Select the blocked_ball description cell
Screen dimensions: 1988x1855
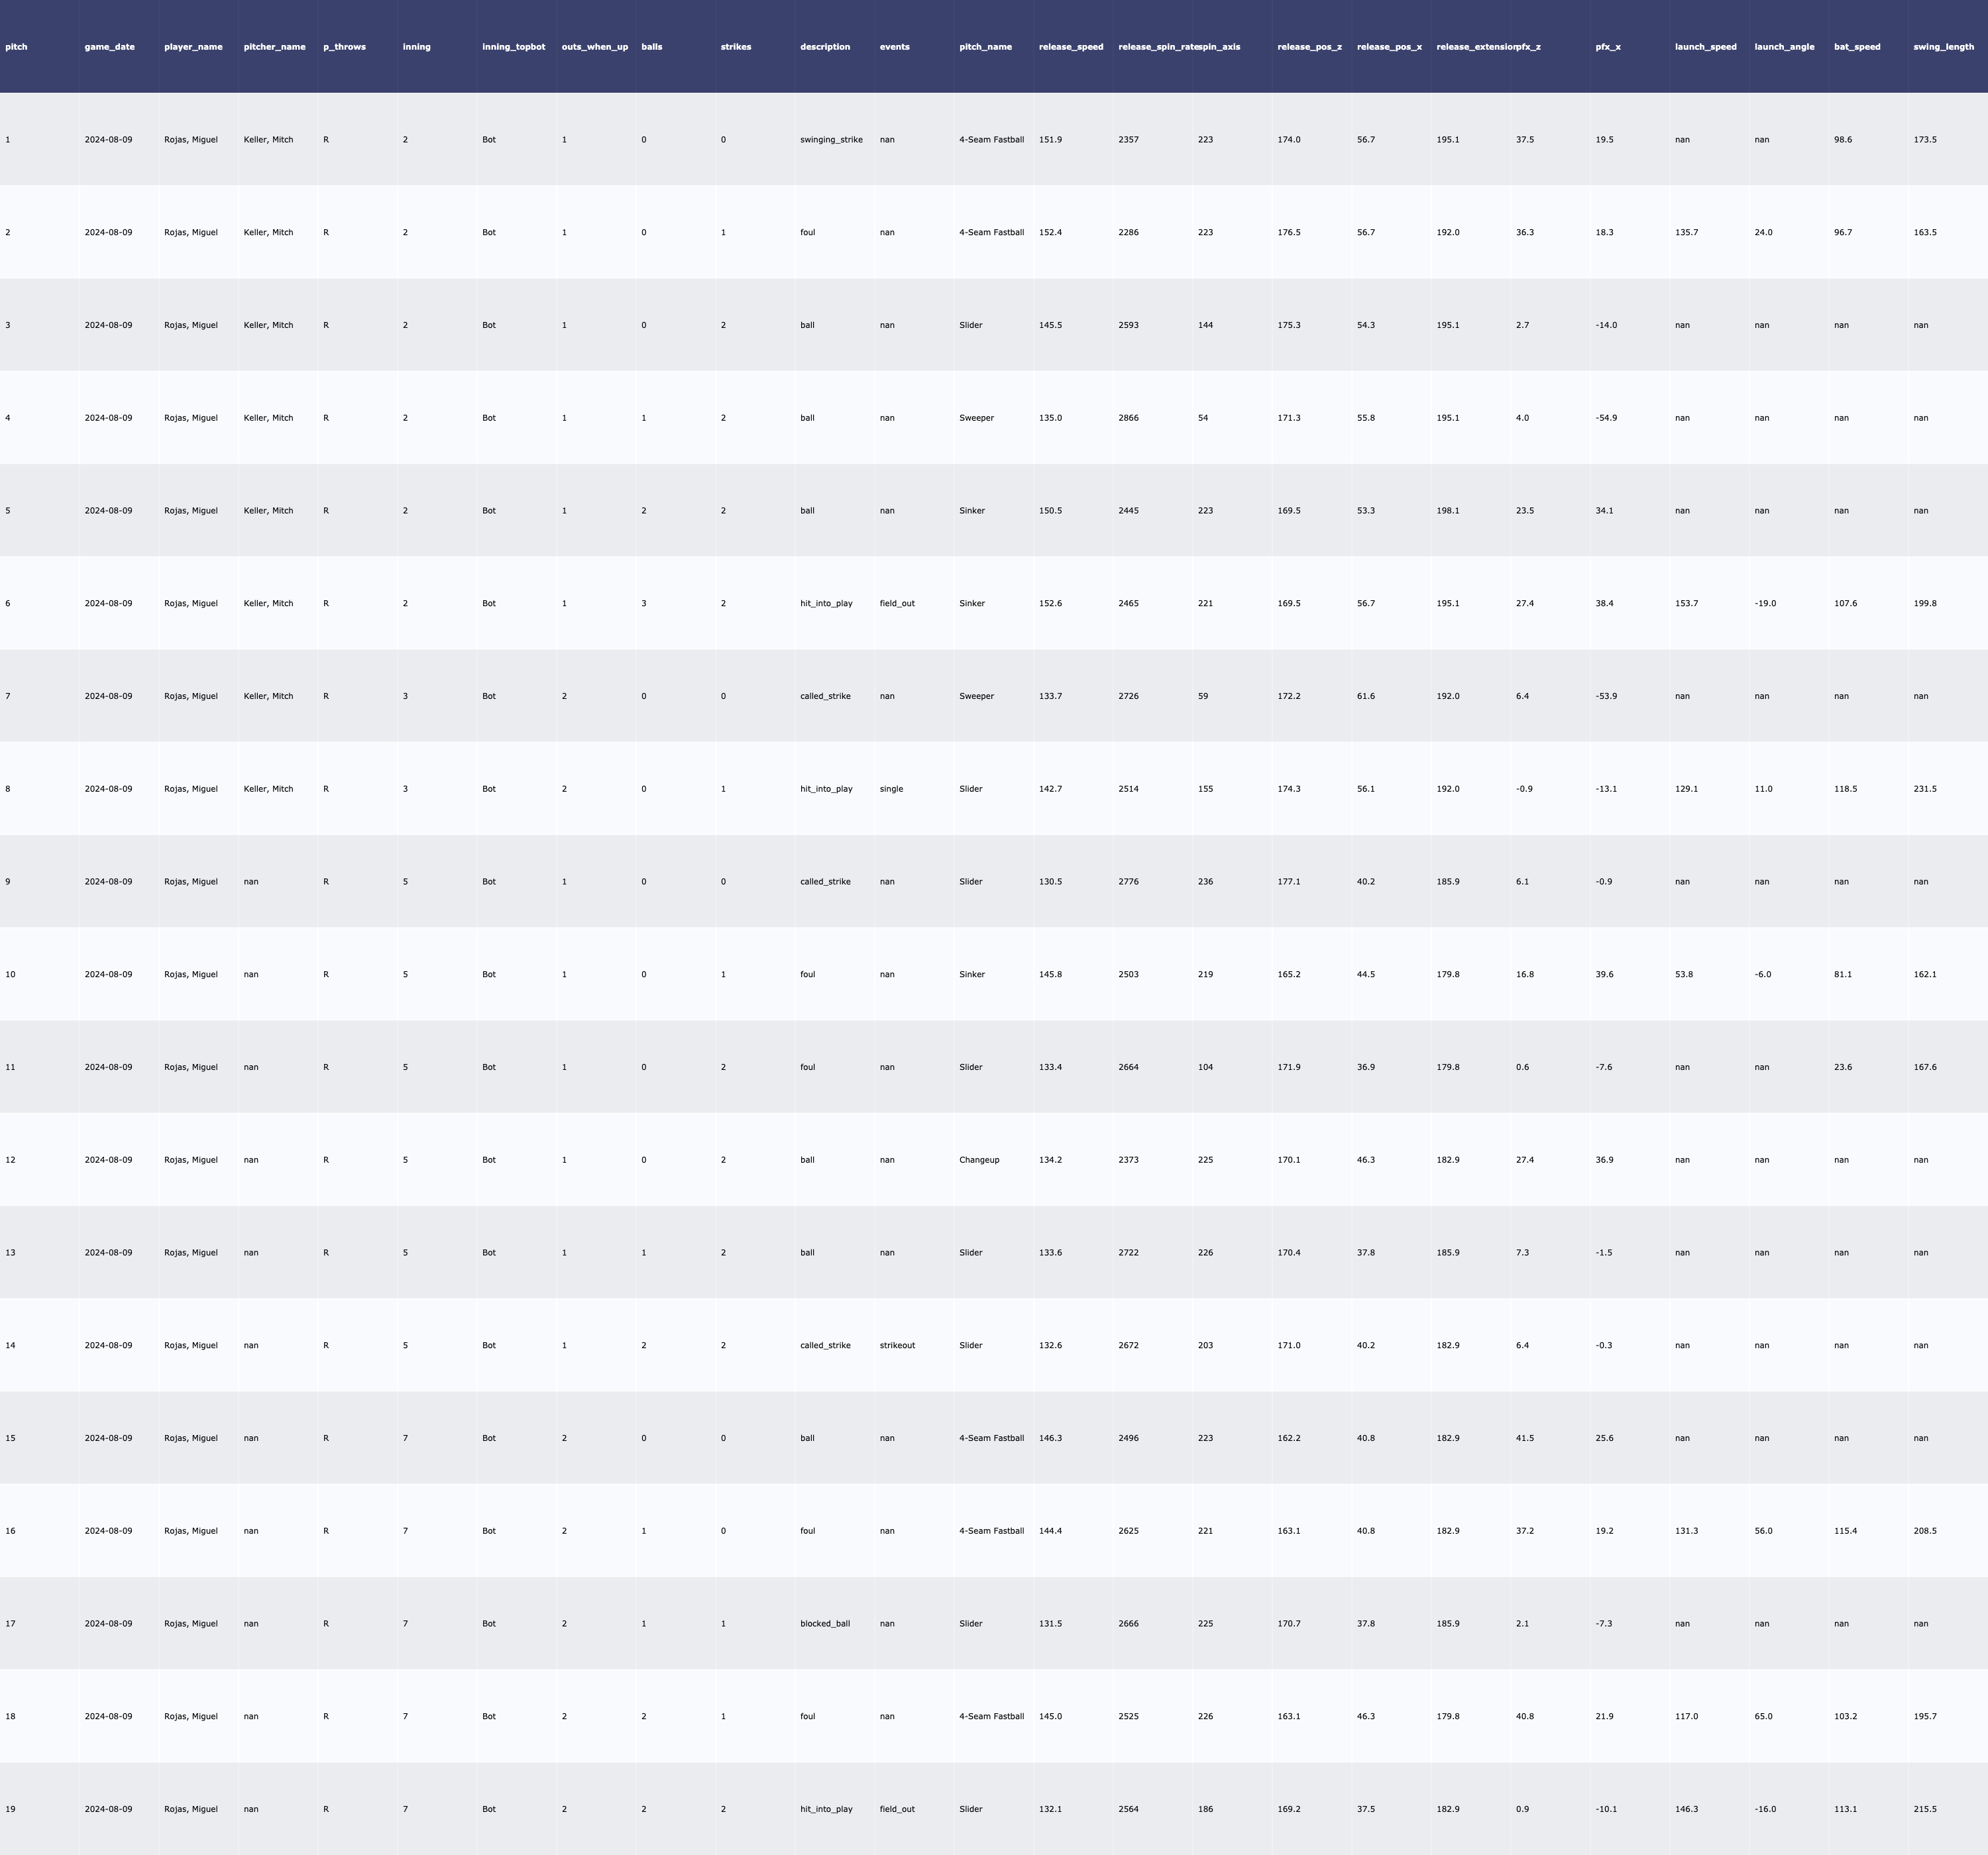[x=825, y=1623]
